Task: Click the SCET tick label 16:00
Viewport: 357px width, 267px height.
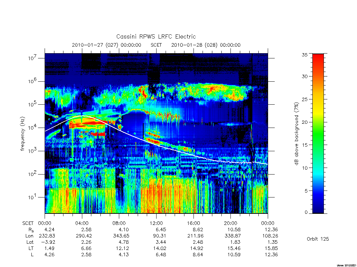Action: [193, 223]
